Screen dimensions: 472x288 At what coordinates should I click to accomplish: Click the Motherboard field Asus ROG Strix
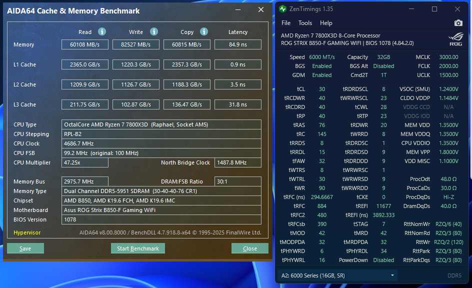[x=161, y=210]
